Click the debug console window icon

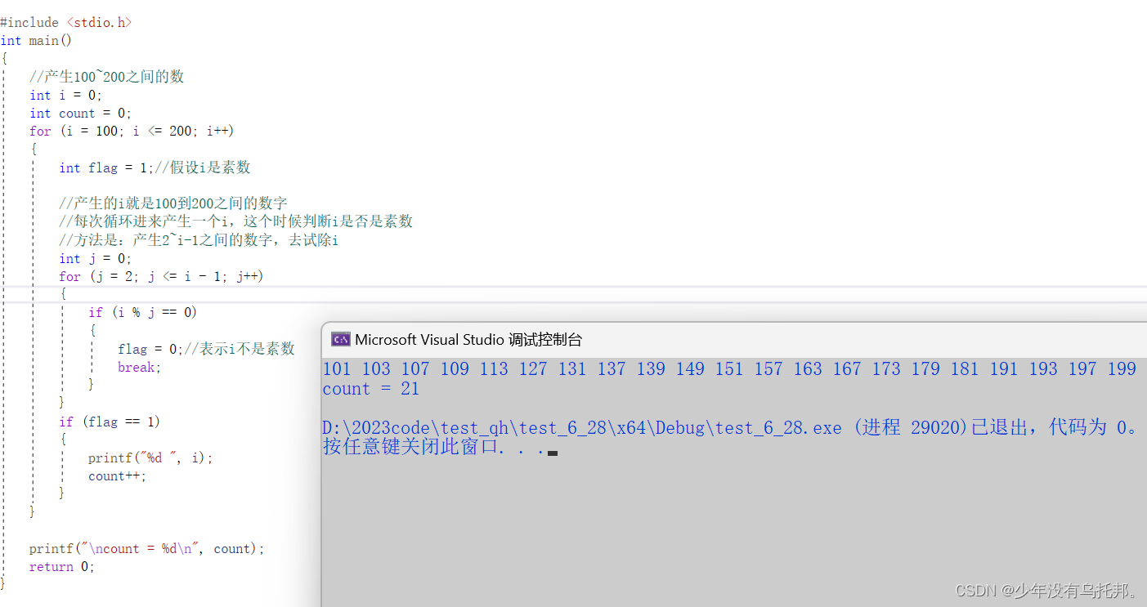340,340
